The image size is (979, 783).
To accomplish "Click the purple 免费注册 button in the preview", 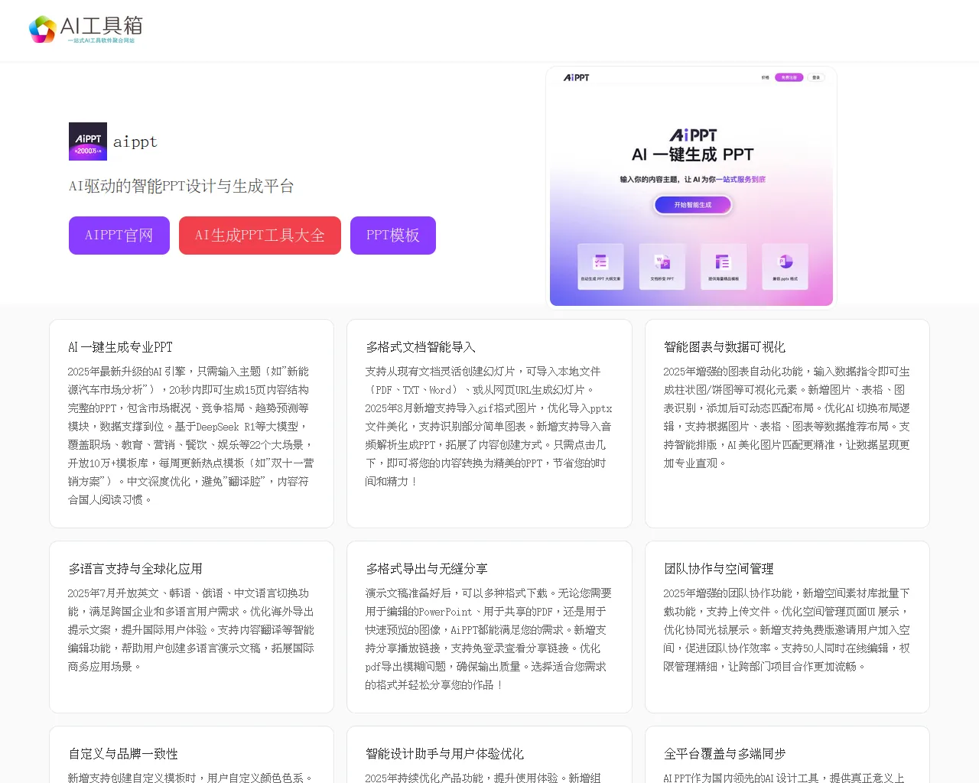I will [x=789, y=77].
